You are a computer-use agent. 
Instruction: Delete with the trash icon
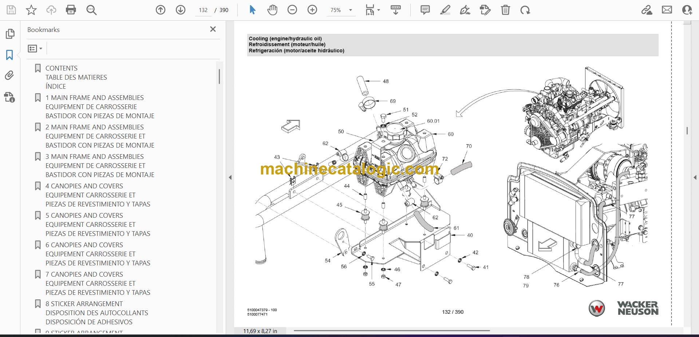coord(505,10)
